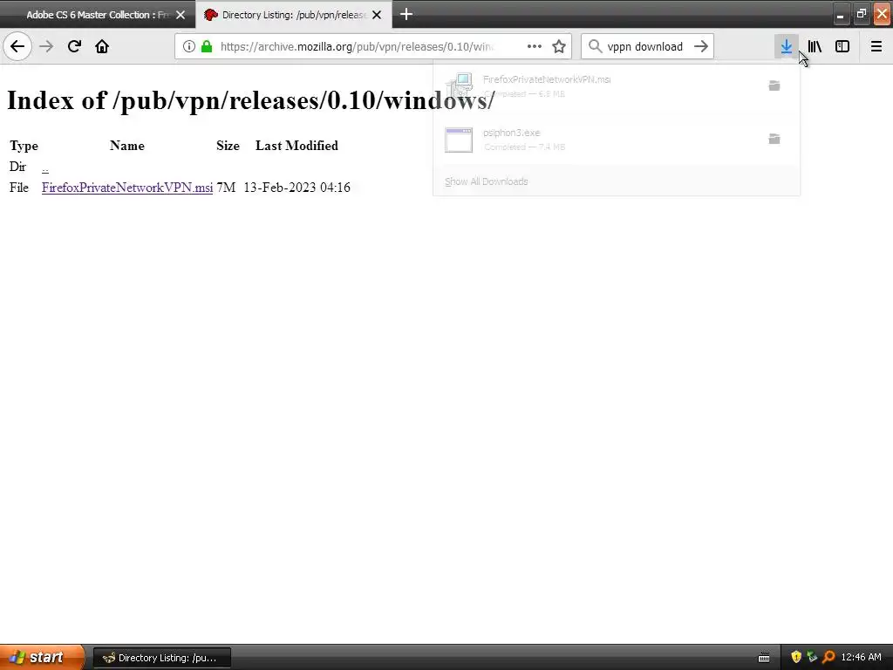Open downloaded psiphon3.exe from downloads panel
Image resolution: width=893 pixels, height=670 pixels.
598,139
